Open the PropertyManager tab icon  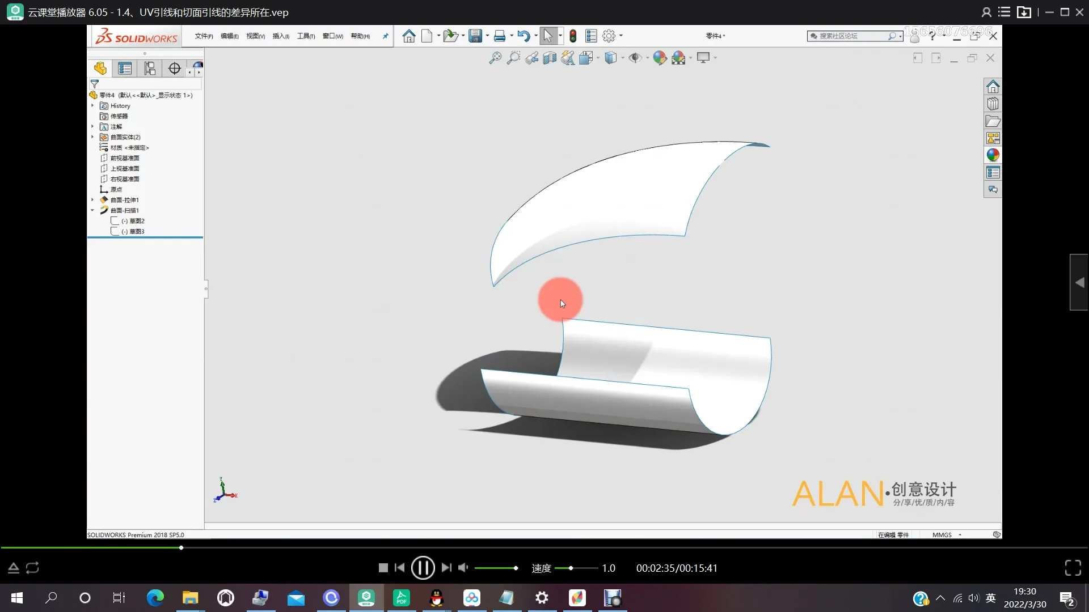point(125,69)
